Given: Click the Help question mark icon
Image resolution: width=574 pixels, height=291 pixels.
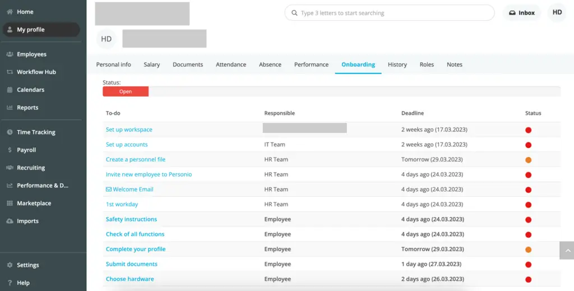Looking at the screenshot, I should coord(10,283).
